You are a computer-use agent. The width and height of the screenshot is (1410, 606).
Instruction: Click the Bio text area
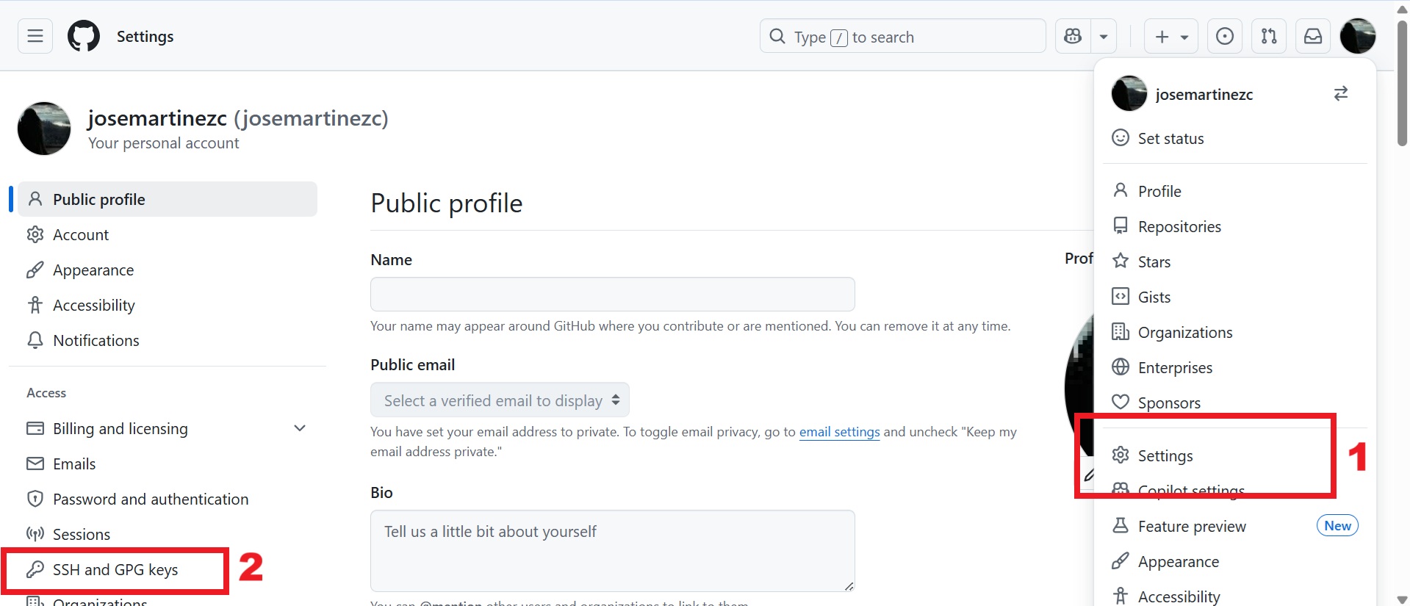point(612,551)
